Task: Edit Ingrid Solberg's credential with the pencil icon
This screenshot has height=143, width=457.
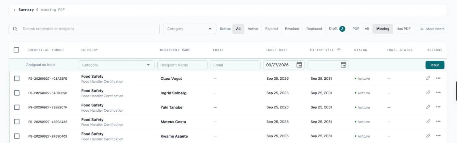Action: (428, 93)
